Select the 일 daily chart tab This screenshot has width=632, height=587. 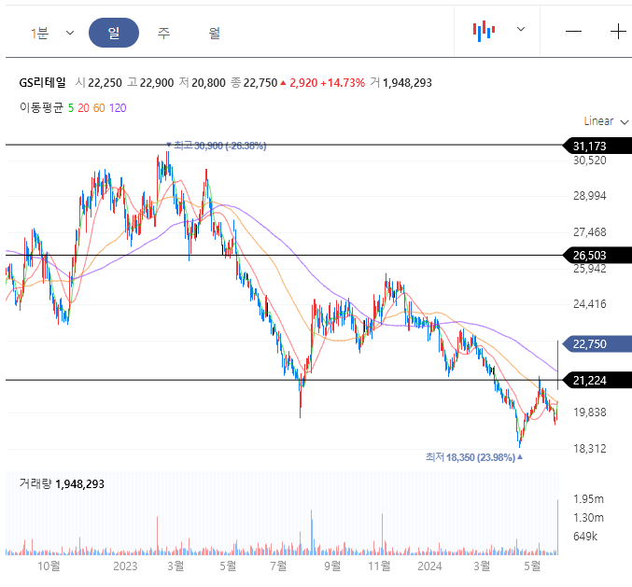pos(114,33)
